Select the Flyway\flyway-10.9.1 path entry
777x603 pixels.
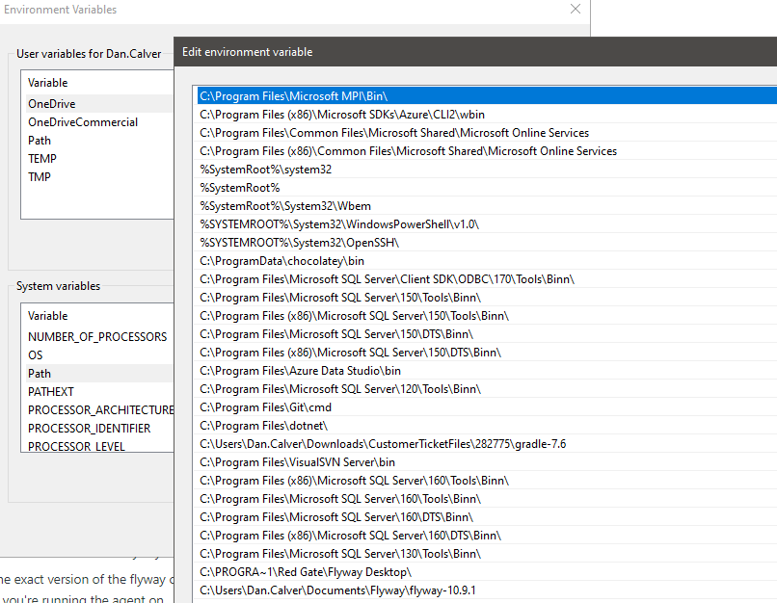pyautogui.click(x=487, y=590)
